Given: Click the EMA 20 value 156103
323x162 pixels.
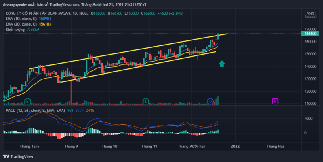Looking at the screenshot, I should pos(45,24).
